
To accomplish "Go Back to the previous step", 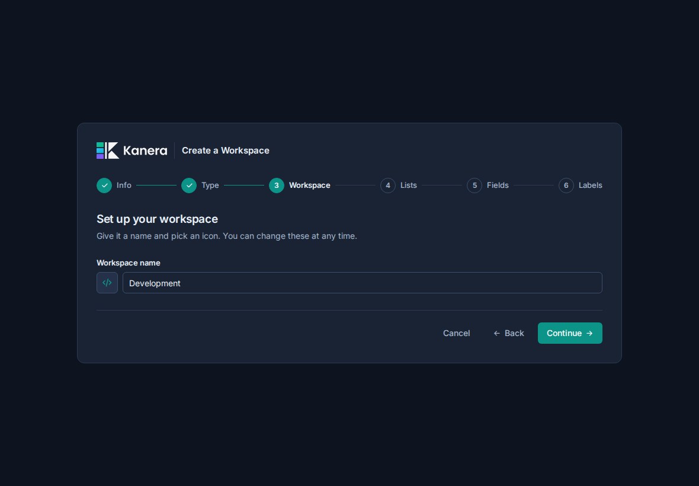I will [x=509, y=333].
